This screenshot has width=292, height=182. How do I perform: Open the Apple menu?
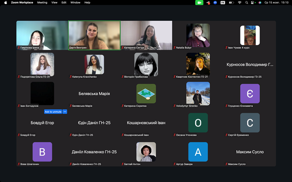pos(5,2)
